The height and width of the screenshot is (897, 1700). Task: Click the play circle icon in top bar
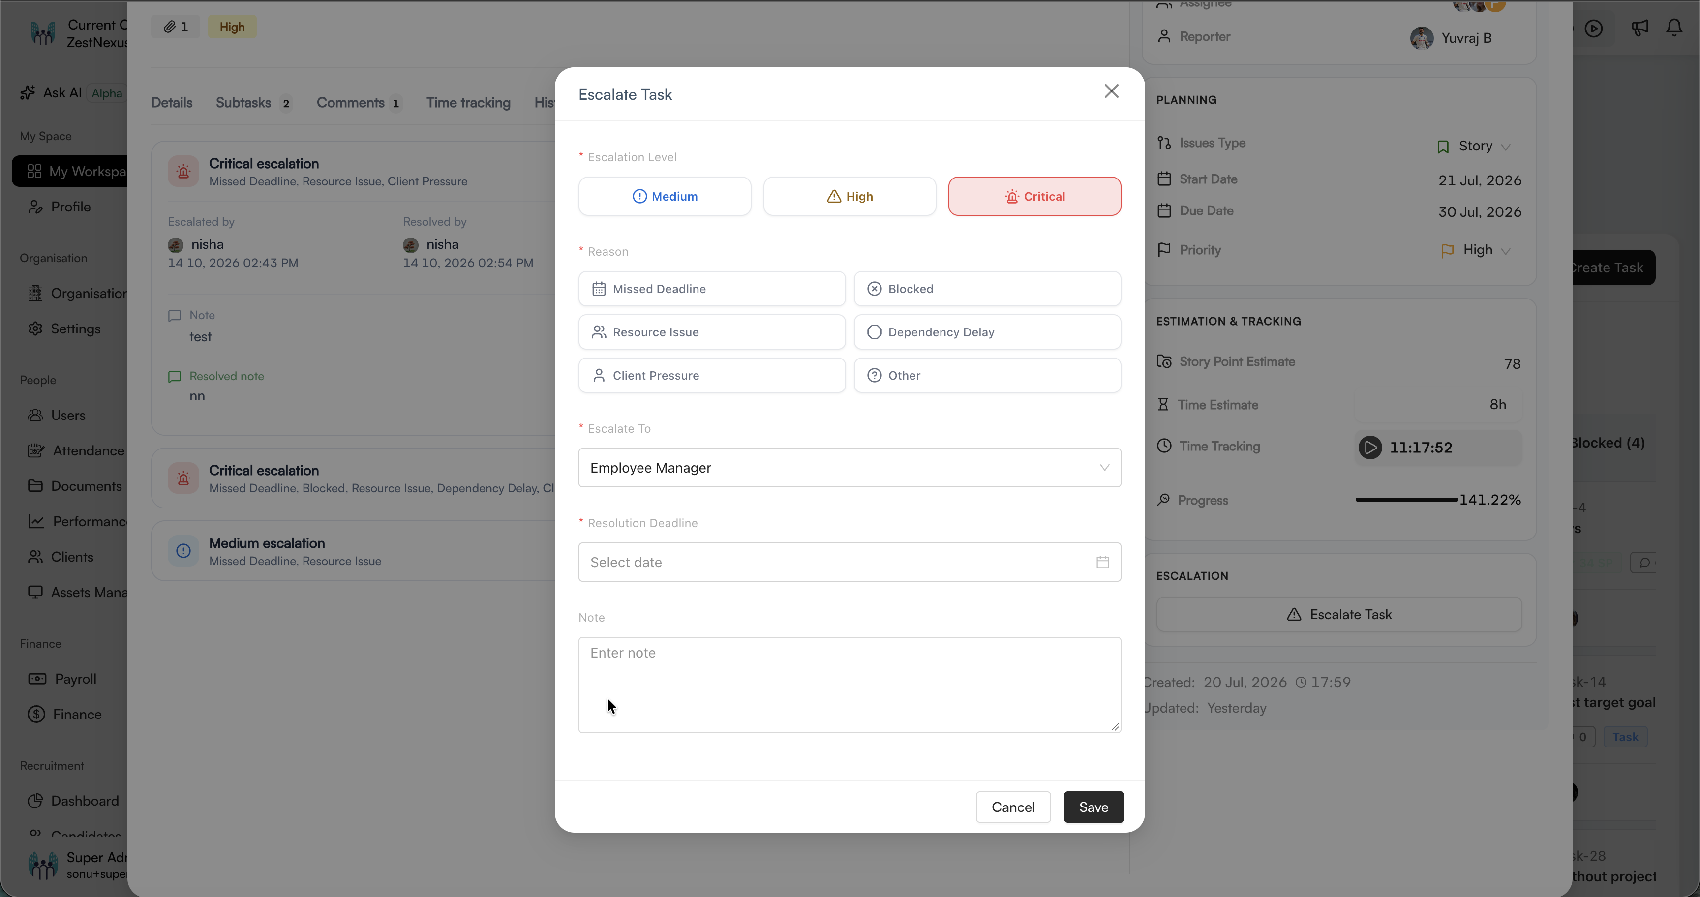(x=1594, y=29)
